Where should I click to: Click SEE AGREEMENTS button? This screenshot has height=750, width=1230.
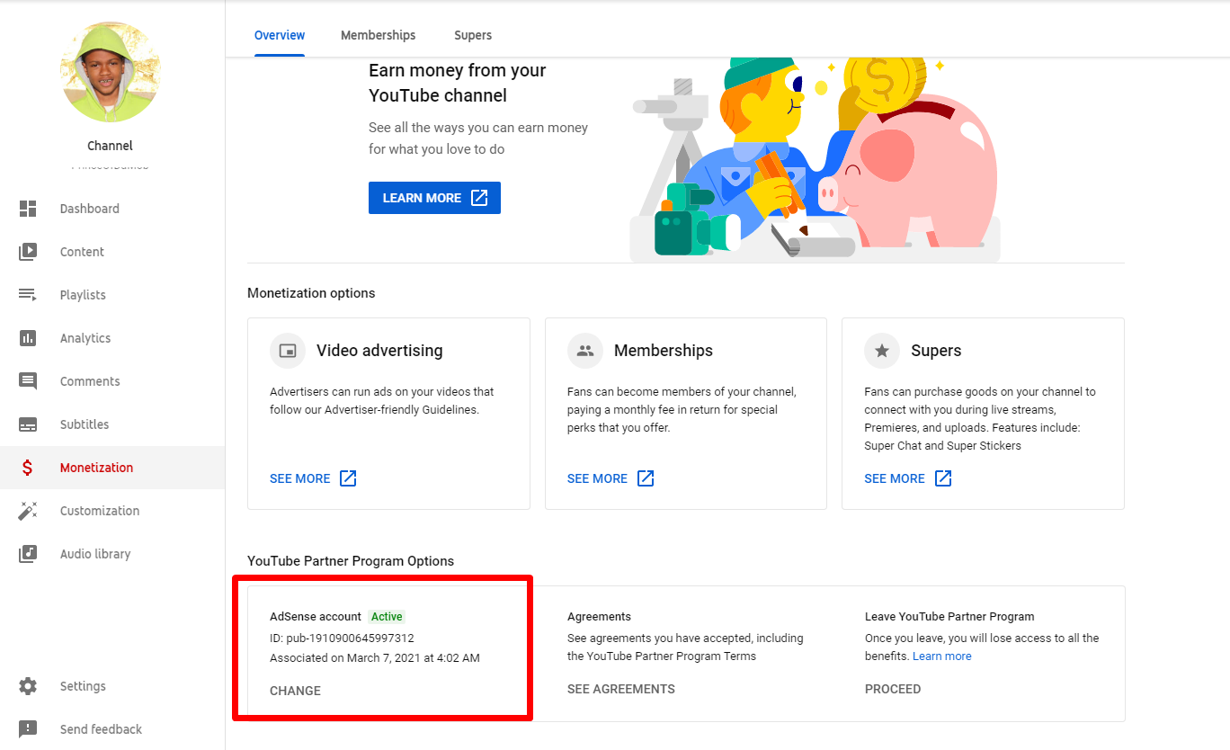pos(621,689)
